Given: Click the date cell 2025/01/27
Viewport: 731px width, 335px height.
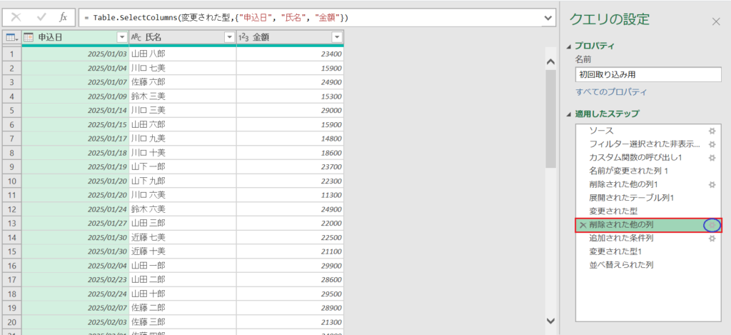Looking at the screenshot, I should pos(75,224).
